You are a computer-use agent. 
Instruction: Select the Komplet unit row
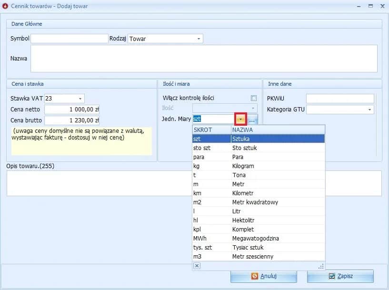tap(258, 230)
